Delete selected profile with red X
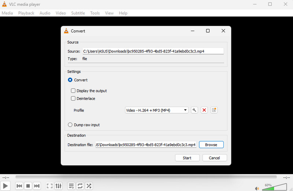The height and width of the screenshot is (191, 293). [204, 110]
